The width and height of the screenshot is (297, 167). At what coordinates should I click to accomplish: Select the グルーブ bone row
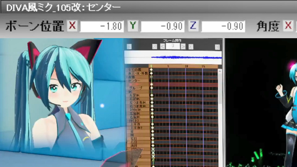click(137, 88)
